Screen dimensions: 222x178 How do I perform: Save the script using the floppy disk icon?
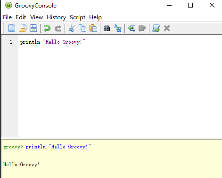click(x=33, y=28)
